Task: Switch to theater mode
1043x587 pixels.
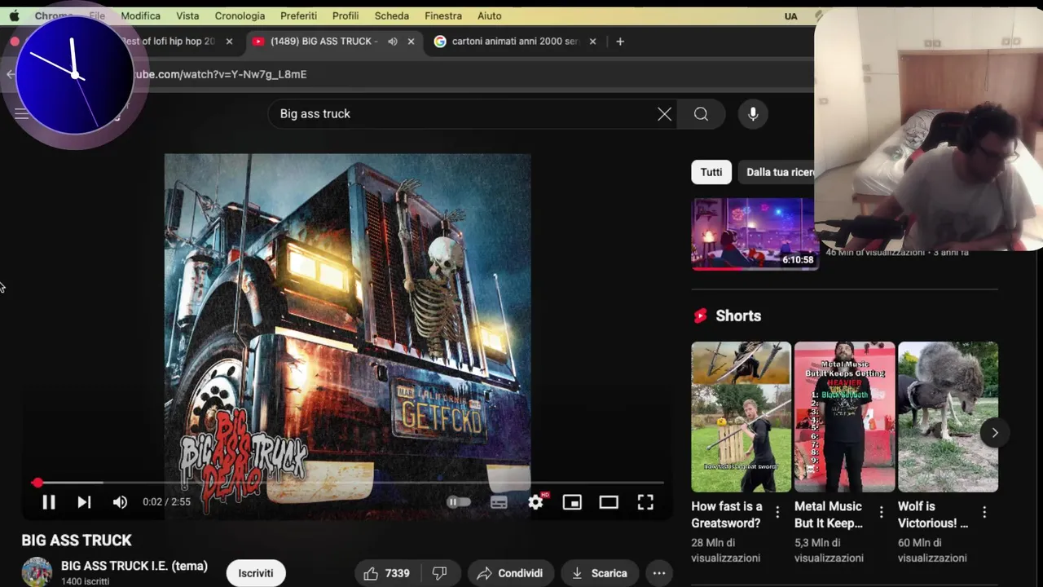Action: tap(609, 502)
